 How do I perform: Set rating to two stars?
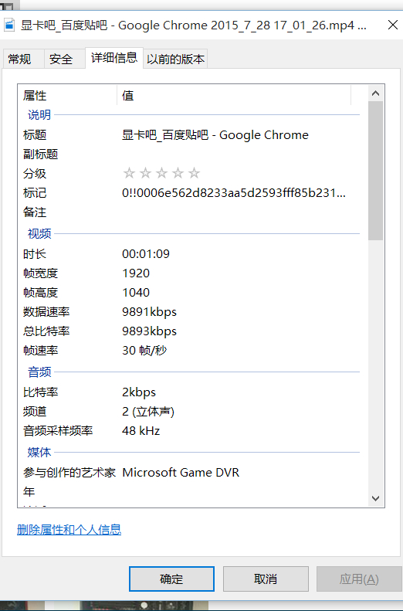[x=145, y=173]
